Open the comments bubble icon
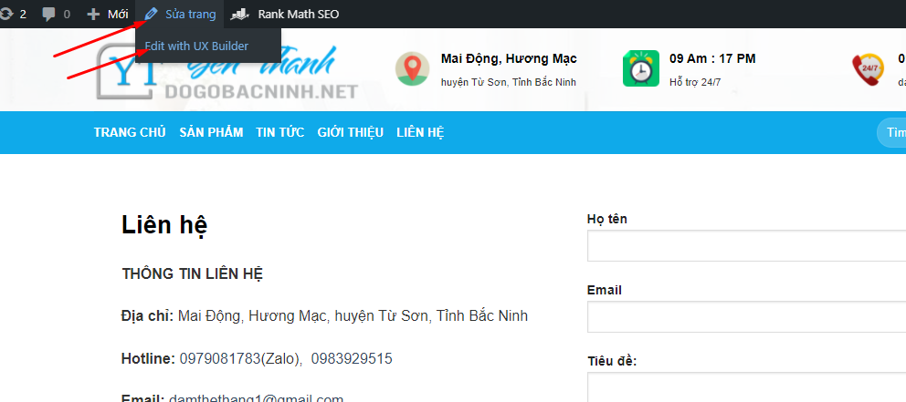906x402 pixels. [49, 15]
